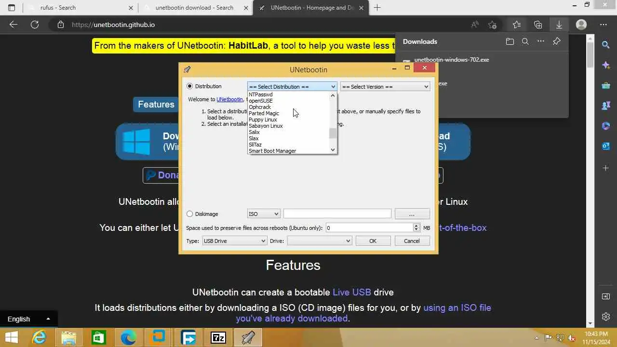Screen dimensions: 617x347
Task: Open the Favorites list icon
Action: click(517, 25)
